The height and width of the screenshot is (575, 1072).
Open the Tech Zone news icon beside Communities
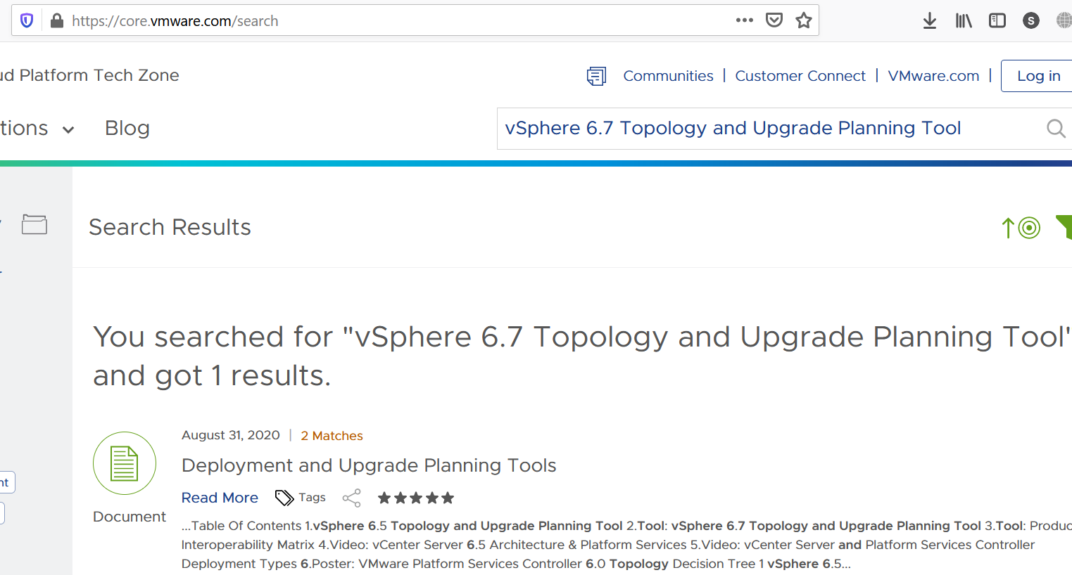pyautogui.click(x=596, y=75)
